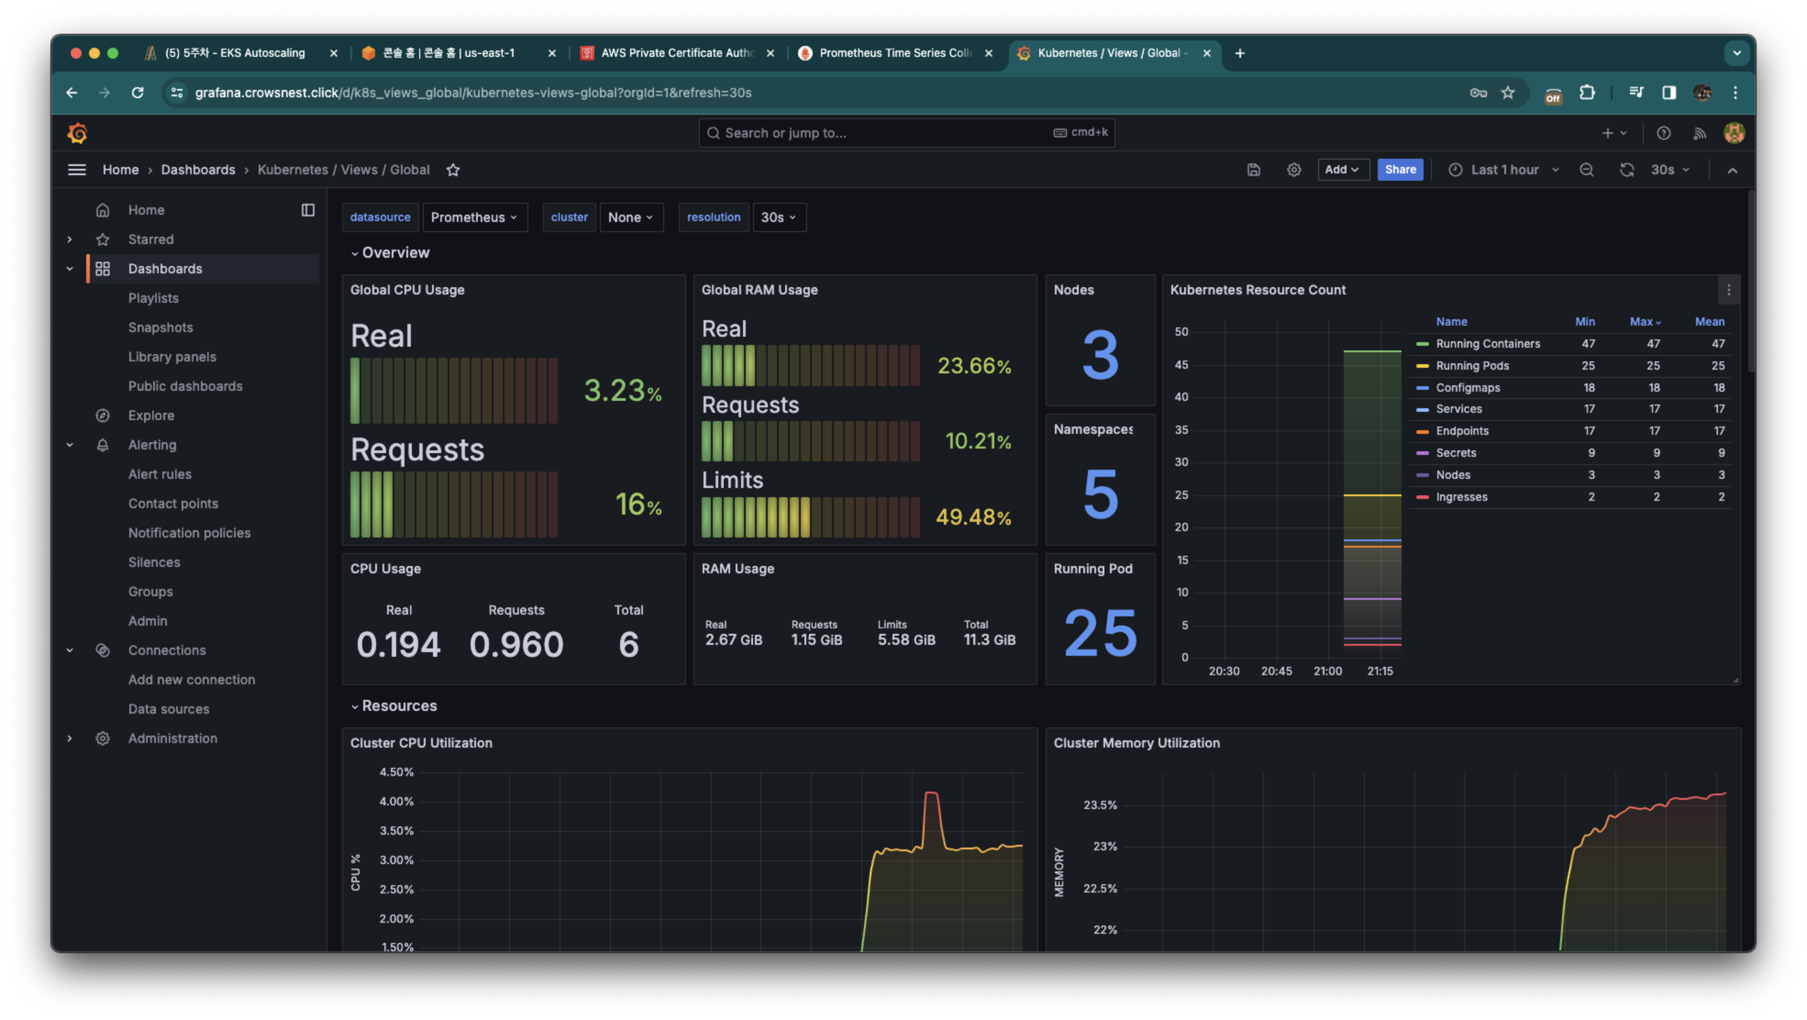Open the help question mark icon
The width and height of the screenshot is (1807, 1020).
[1663, 133]
